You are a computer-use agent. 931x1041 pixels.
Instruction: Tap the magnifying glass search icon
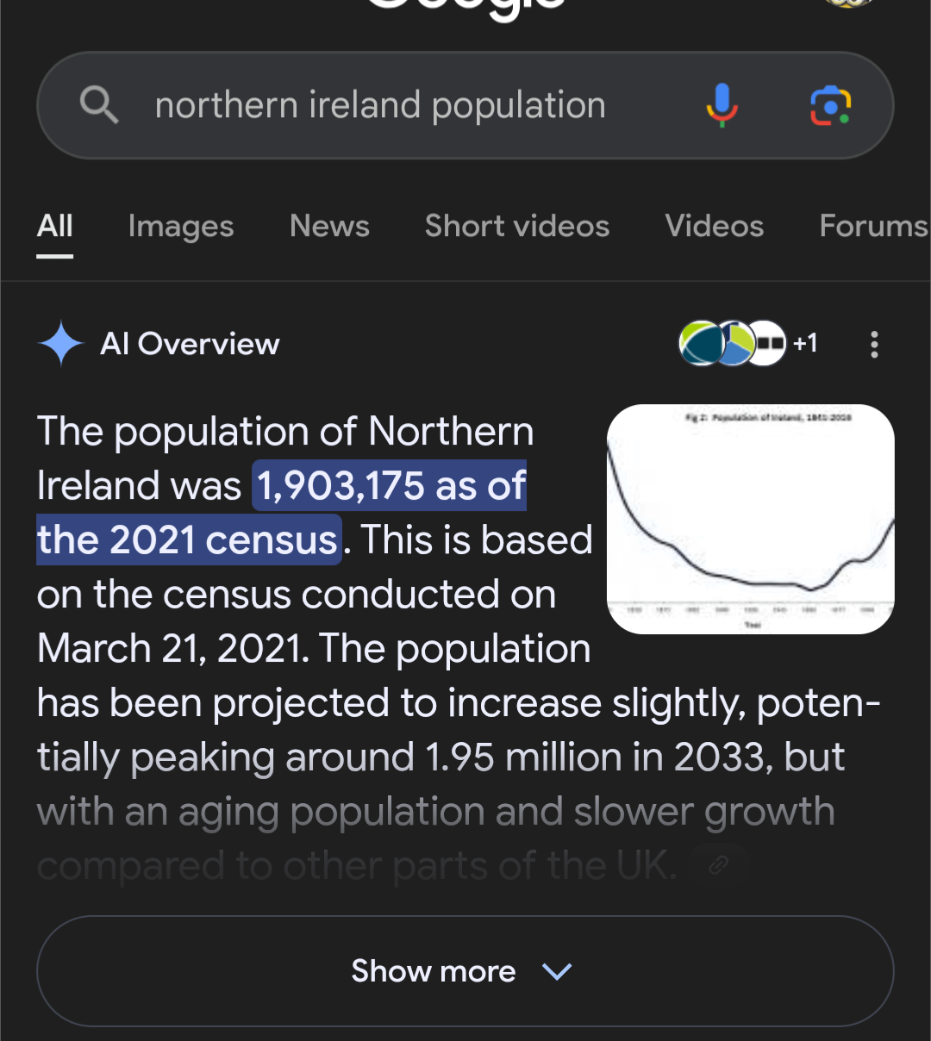coord(99,105)
